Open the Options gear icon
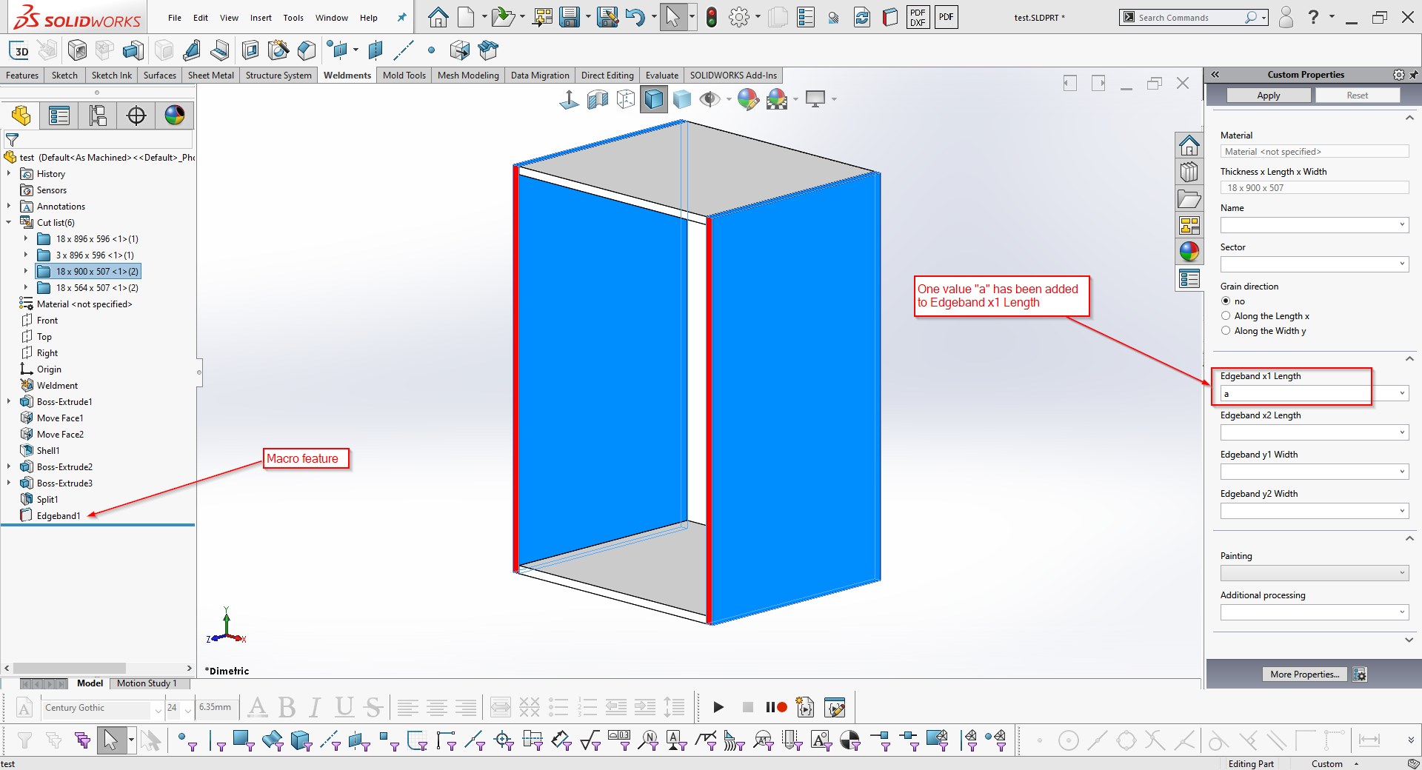Image resolution: width=1422 pixels, height=770 pixels. tap(738, 17)
